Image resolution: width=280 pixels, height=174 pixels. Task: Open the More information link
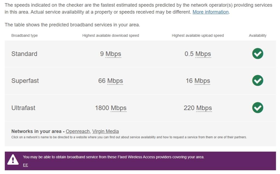click(x=210, y=12)
